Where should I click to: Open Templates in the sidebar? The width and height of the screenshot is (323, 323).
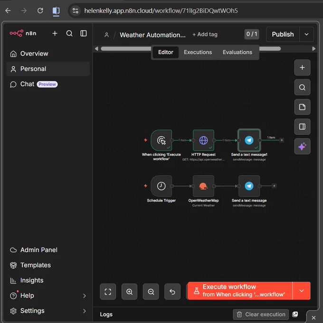[48, 265]
